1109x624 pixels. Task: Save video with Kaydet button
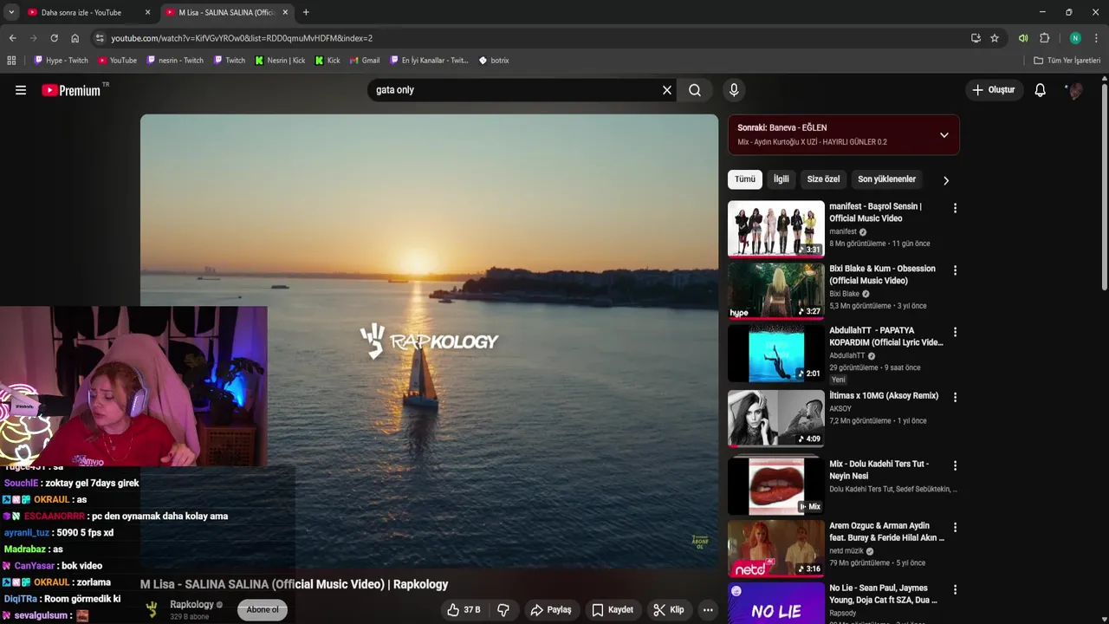[x=613, y=610]
